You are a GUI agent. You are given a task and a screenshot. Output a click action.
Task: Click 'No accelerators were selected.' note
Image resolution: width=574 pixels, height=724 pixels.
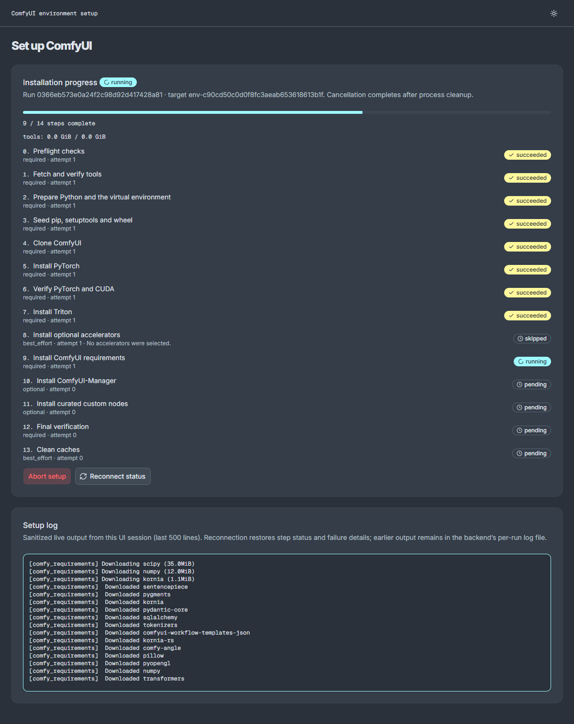click(x=129, y=343)
